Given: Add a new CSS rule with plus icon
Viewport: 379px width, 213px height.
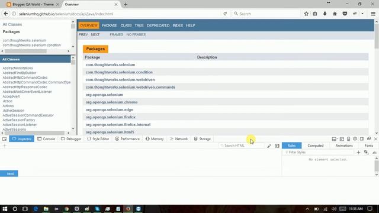Looking at the screenshot, I should [358, 152].
